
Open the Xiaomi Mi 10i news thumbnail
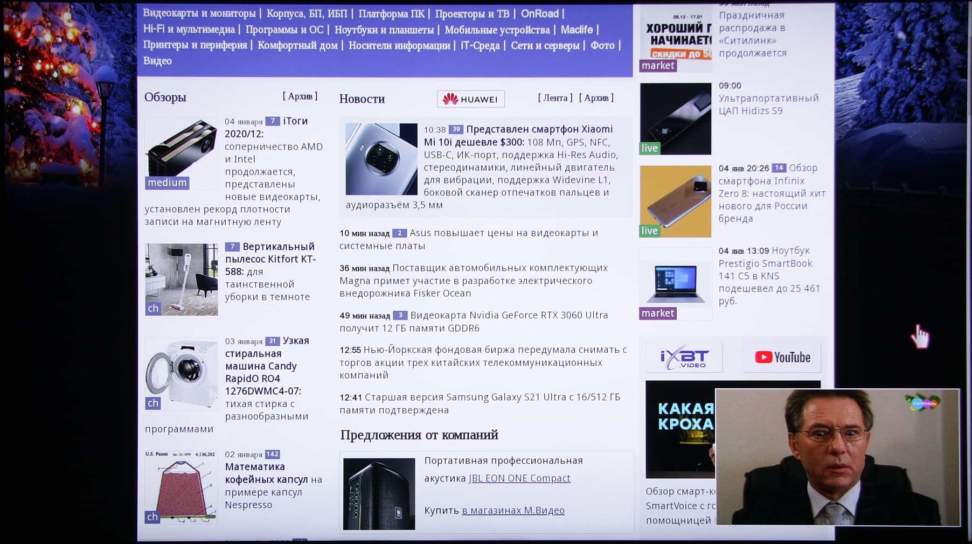click(381, 159)
